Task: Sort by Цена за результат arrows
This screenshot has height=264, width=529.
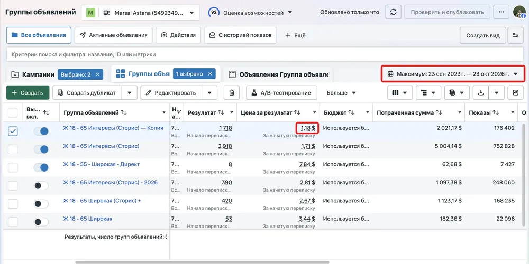Action: pos(297,112)
